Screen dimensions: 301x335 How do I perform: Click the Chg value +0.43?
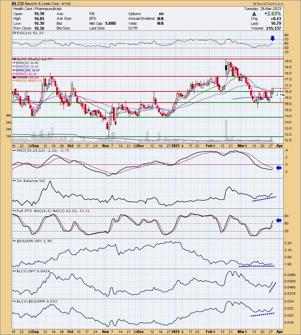click(276, 18)
